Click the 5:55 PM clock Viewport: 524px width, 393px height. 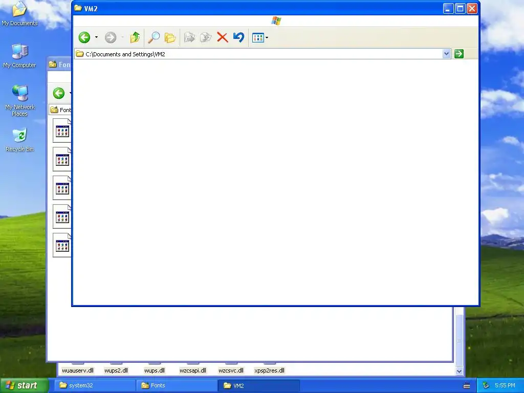505,386
